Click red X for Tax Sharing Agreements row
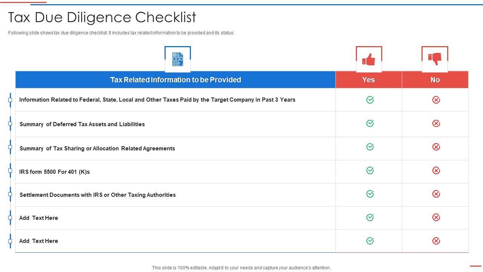Viewport: 483px width, 272px height. tap(436, 147)
